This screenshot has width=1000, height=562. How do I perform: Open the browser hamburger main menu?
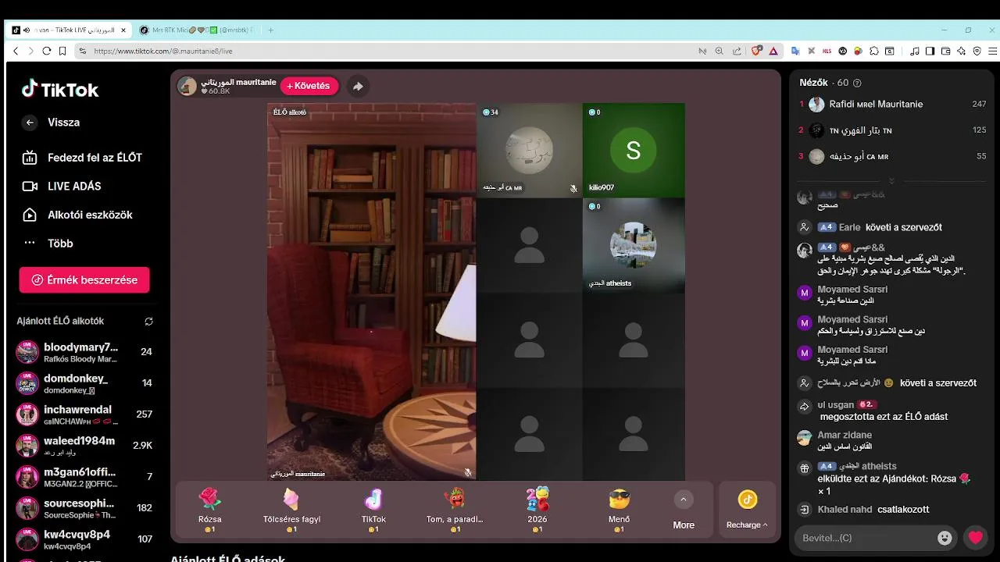coord(991,51)
